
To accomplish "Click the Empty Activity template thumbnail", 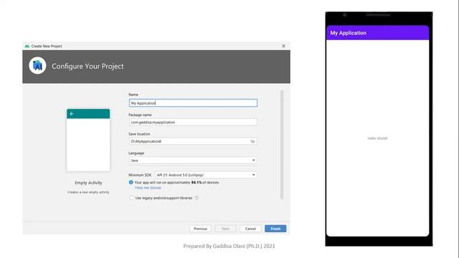I will point(88,140).
